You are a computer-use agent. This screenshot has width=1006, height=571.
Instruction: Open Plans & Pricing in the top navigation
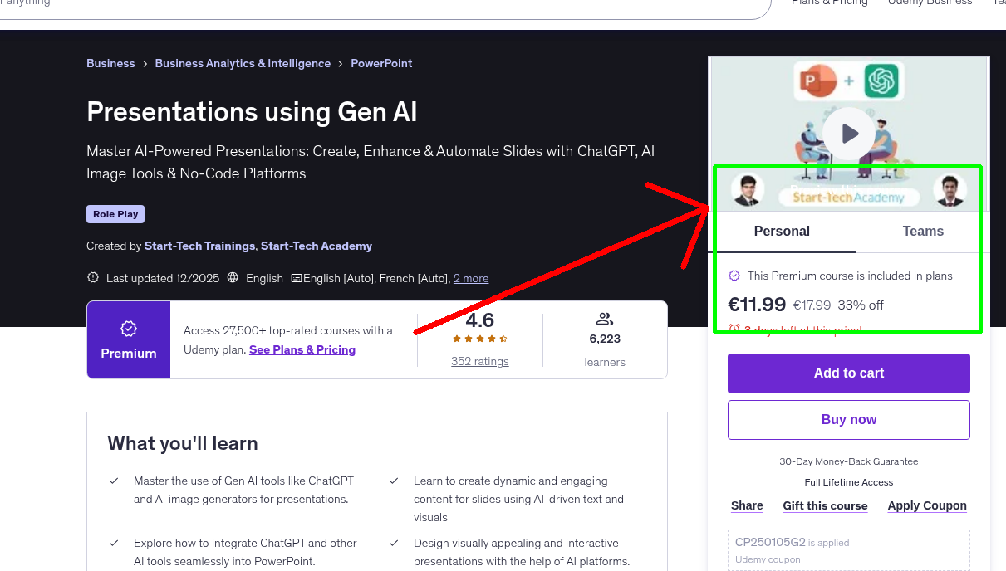click(829, 3)
